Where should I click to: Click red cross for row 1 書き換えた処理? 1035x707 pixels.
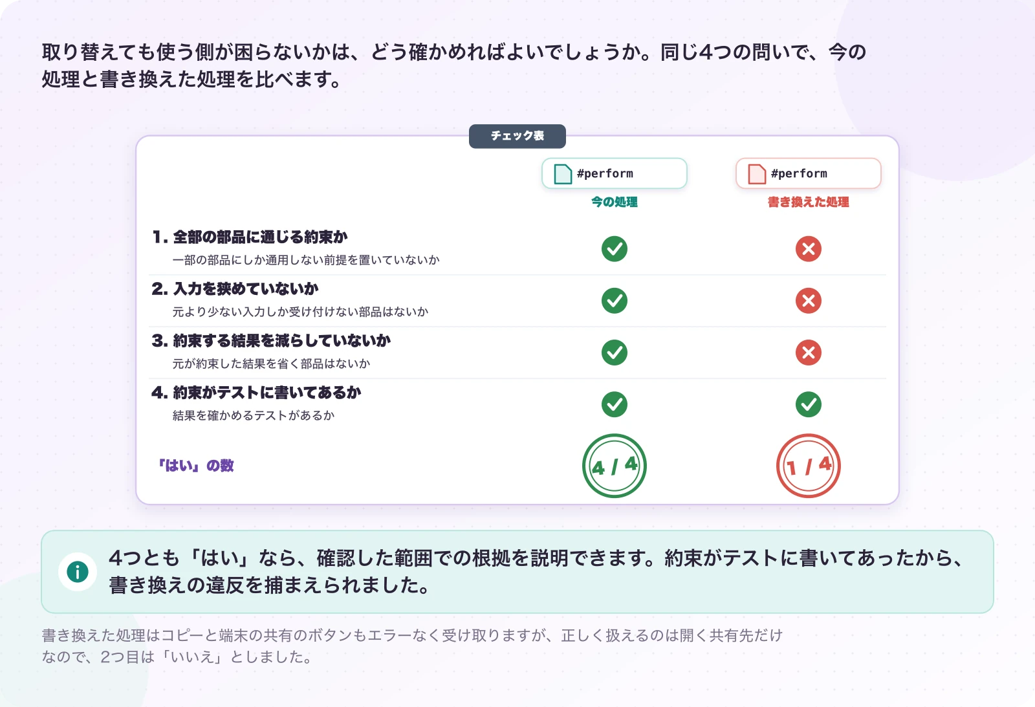809,249
